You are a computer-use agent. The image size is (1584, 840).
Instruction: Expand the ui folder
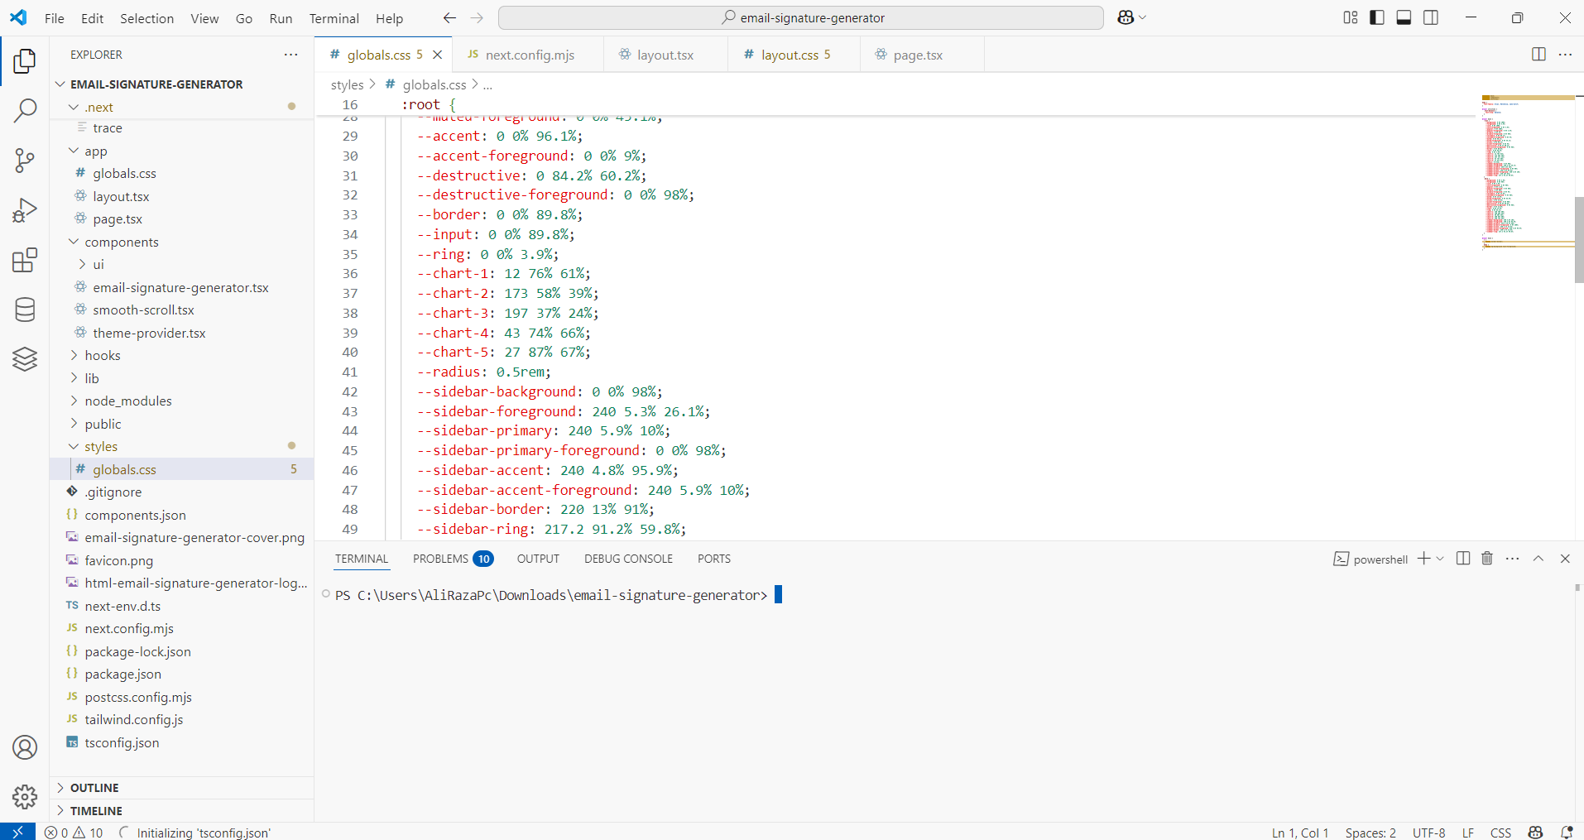click(x=82, y=264)
